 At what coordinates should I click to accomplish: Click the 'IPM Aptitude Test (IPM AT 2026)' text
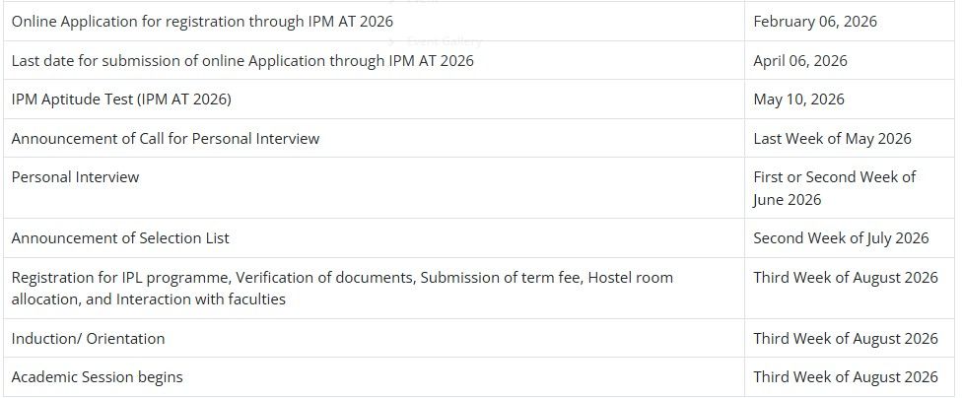coord(121,99)
